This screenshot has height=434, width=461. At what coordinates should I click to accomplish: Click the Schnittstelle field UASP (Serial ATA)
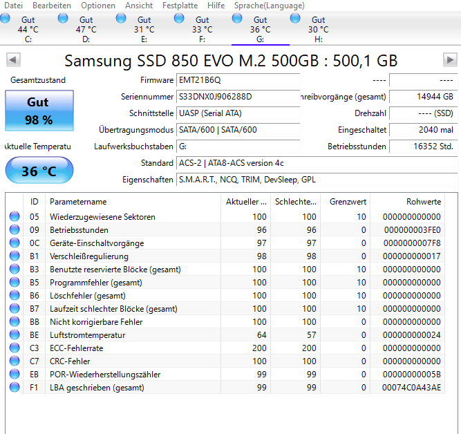(x=238, y=113)
